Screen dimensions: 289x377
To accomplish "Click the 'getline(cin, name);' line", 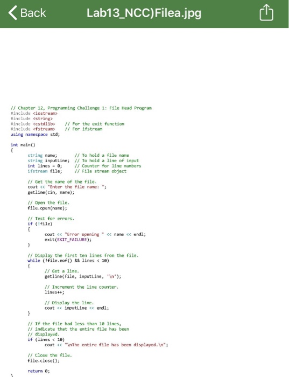I will tap(51, 192).
